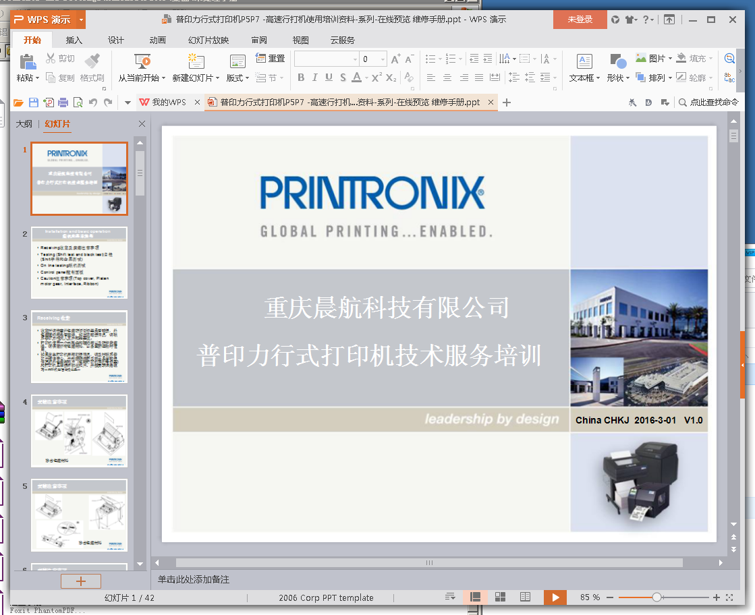
Task: Click the redo arrow icon
Action: pyautogui.click(x=108, y=102)
